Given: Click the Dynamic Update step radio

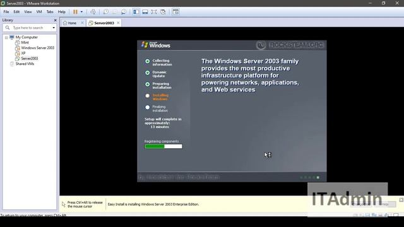Looking at the screenshot, I should pyautogui.click(x=147, y=73).
